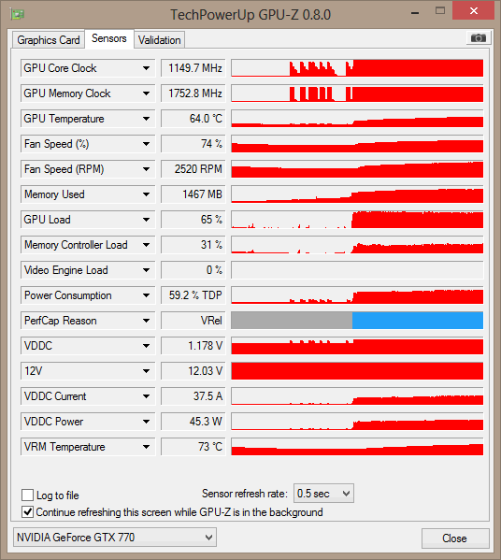Screen dimensions: 501x560
Task: Click the 59.2 % TDP value
Action: tap(193, 295)
